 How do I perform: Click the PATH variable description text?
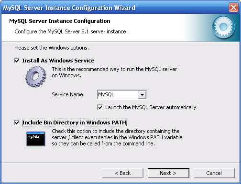tap(117, 137)
